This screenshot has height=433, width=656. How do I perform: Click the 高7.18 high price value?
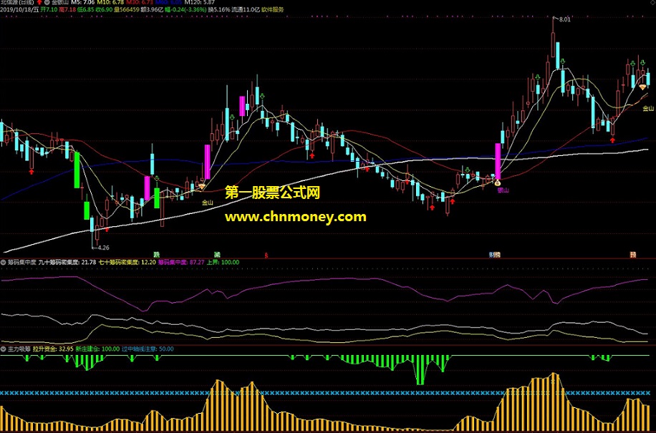pos(67,9)
